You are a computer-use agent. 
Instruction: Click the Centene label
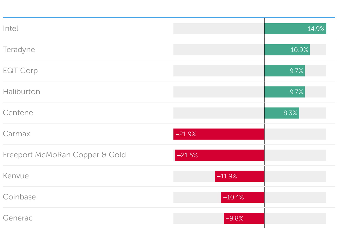(x=18, y=113)
